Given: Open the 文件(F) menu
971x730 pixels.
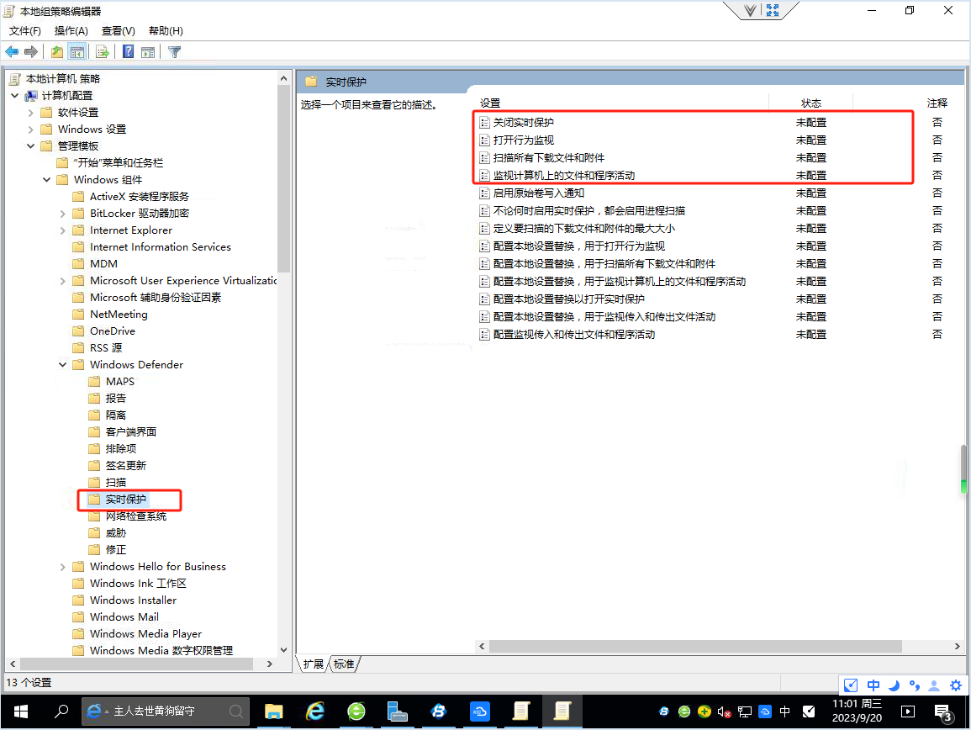Looking at the screenshot, I should 24,31.
